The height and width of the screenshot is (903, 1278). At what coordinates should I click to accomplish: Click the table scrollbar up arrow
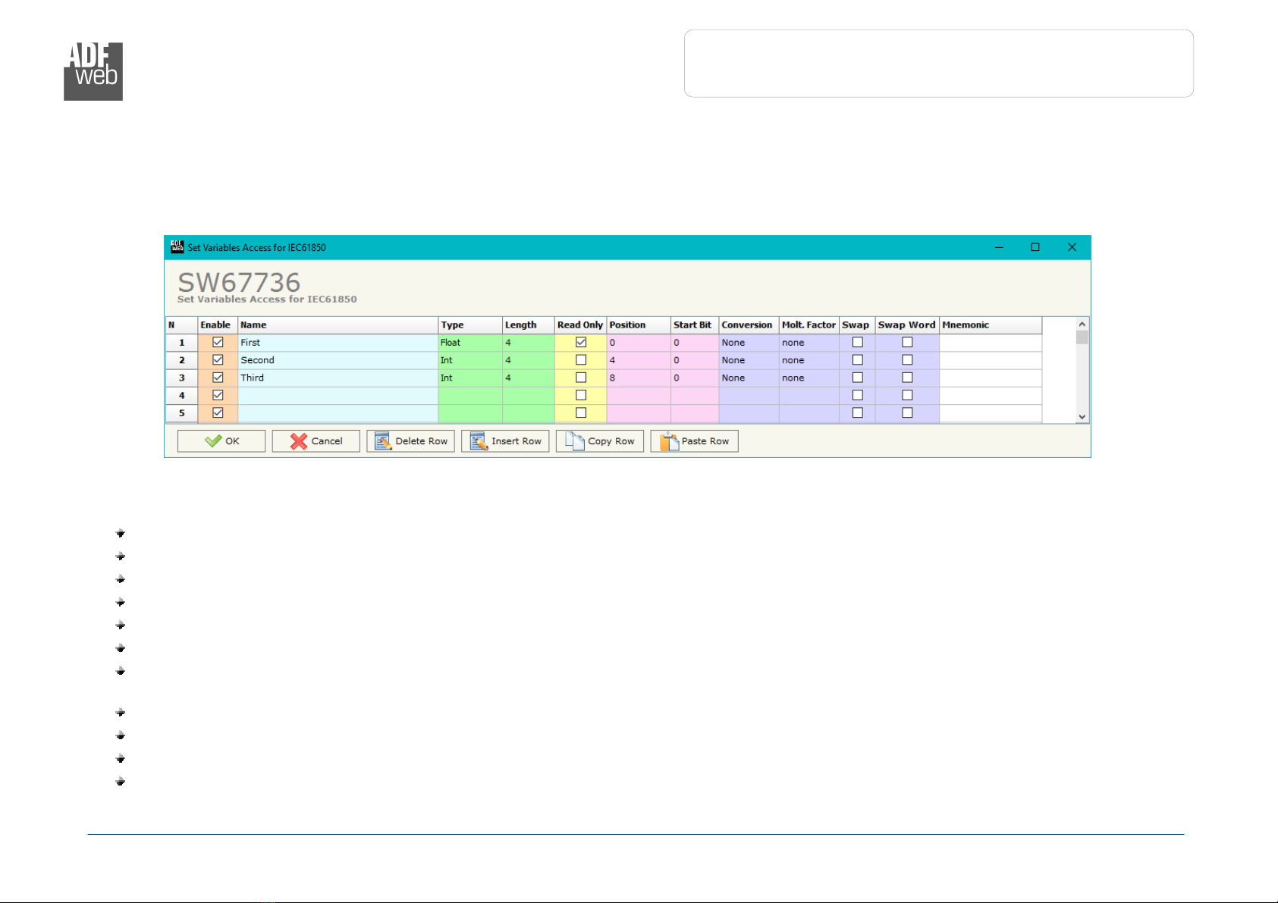tap(1082, 324)
